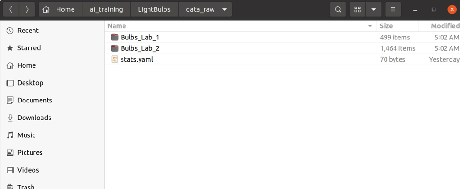The image size is (460, 189).
Task: Sort by the Modified column header
Action: pos(445,26)
